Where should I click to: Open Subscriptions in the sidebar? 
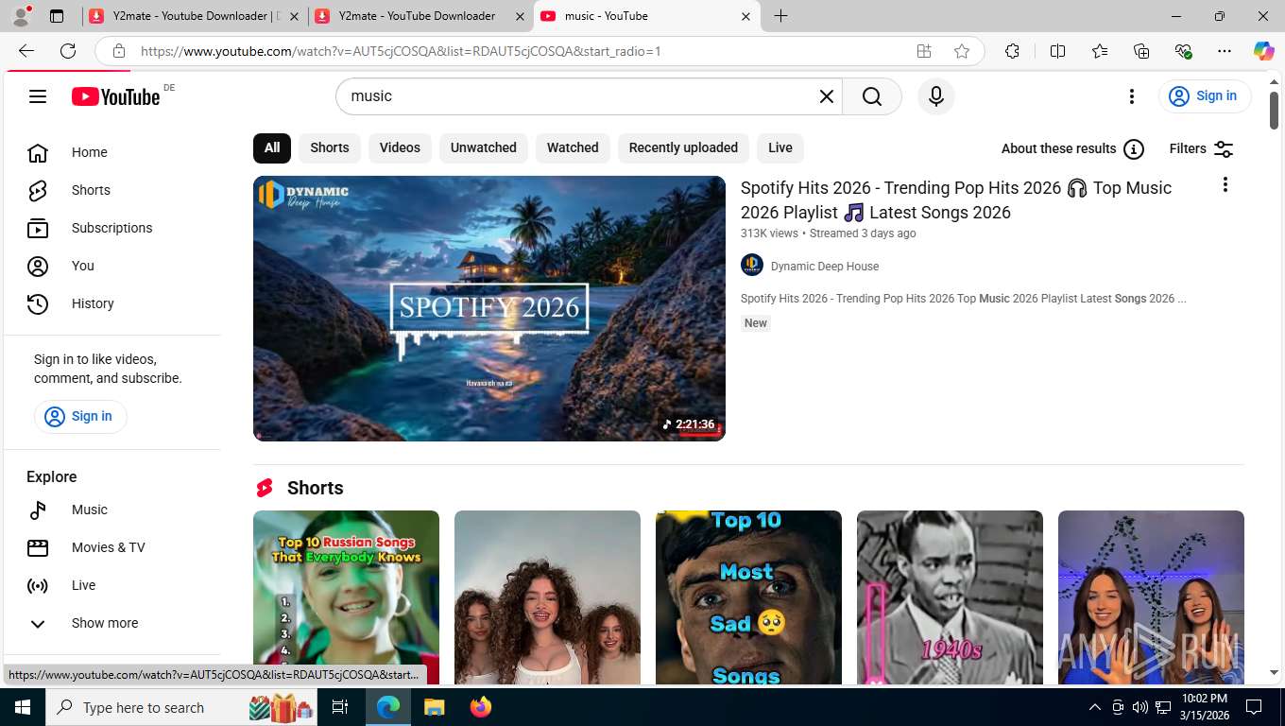coord(111,228)
